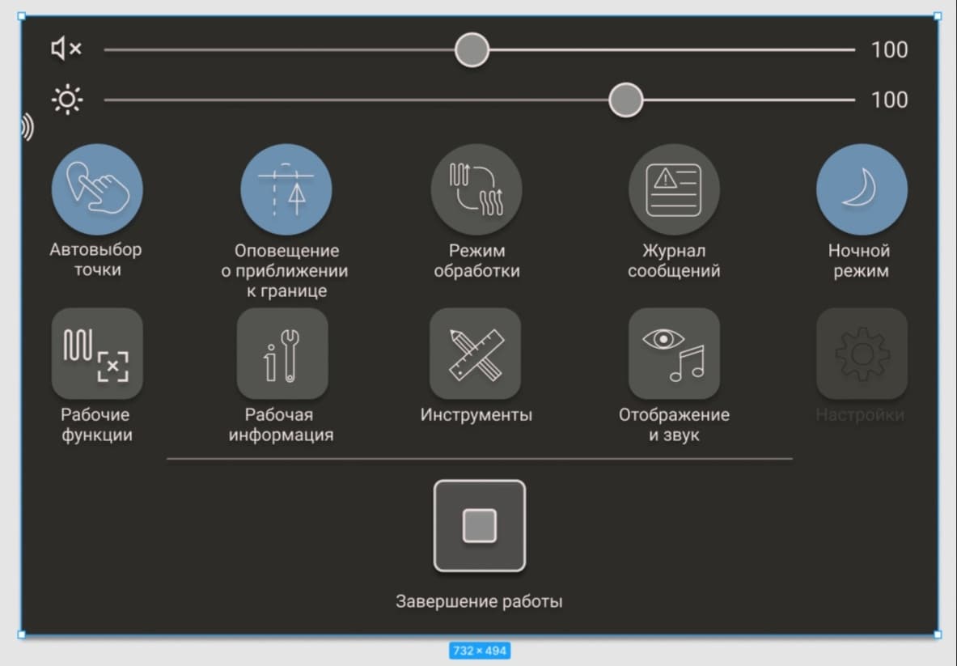Click the sun brightness icon
The height and width of the screenshot is (666, 957).
66,100
